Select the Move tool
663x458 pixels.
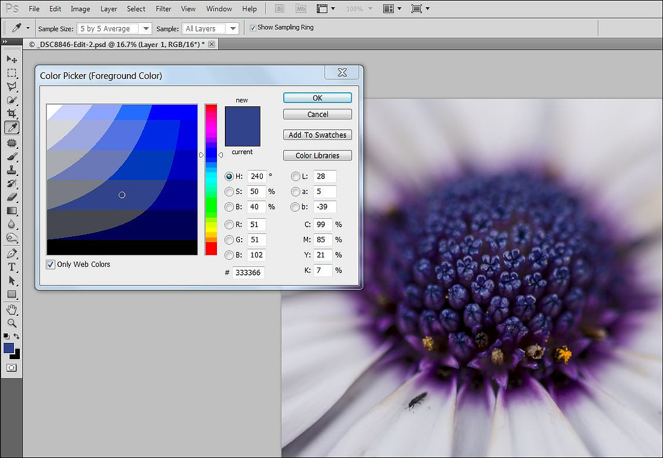point(12,59)
